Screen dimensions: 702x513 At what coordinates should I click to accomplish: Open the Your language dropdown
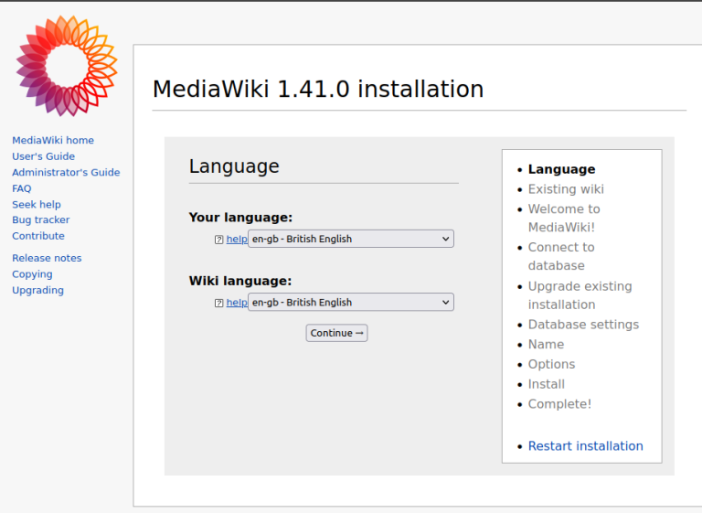[351, 239]
